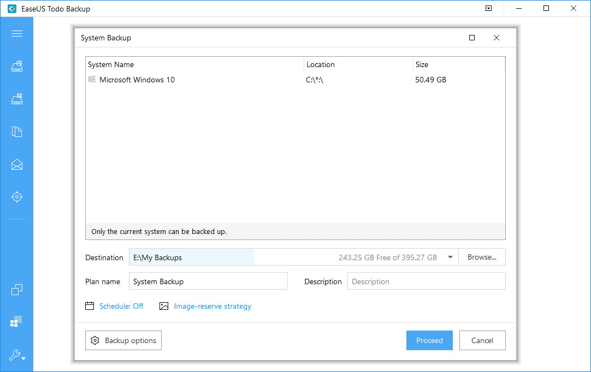The width and height of the screenshot is (591, 372).
Task: Open Clone icon in sidebar
Action: tap(16, 290)
